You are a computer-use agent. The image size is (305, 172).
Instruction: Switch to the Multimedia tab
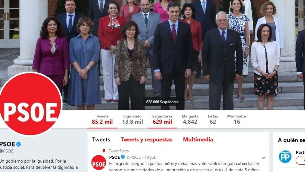[198, 140]
